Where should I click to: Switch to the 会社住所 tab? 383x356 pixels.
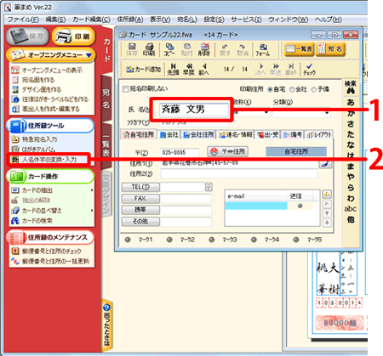coord(198,134)
